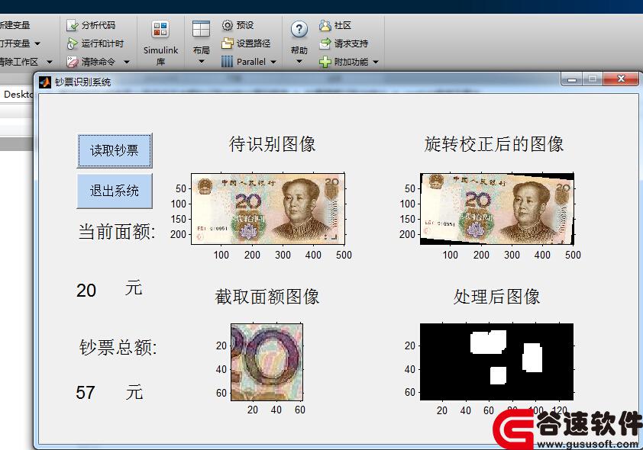Click the 待识别图像 banknote image
This screenshot has height=450, width=643.
coord(268,209)
